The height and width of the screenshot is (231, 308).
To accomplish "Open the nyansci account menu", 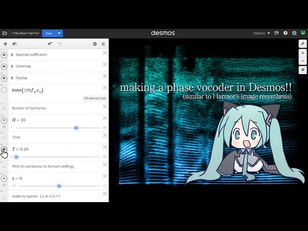I will click(262, 33).
